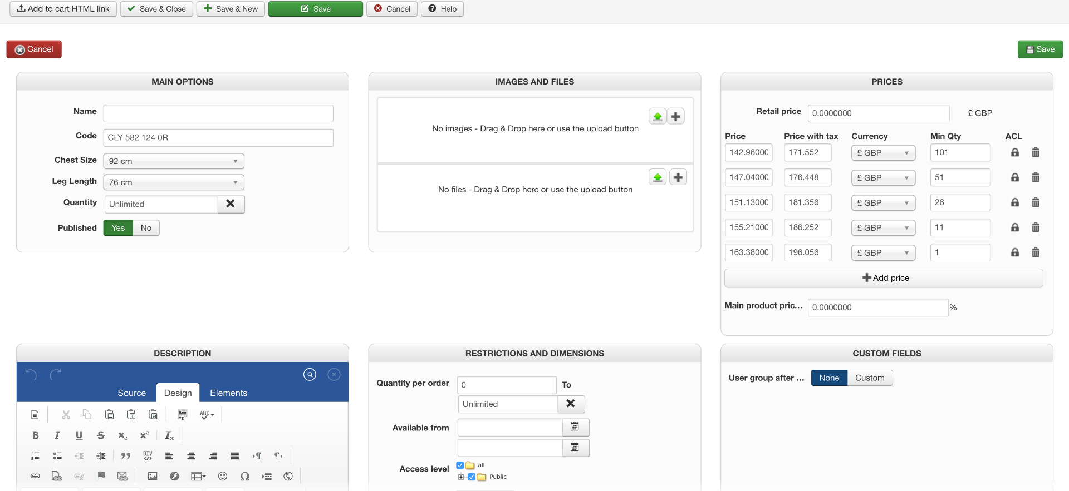Justify the text alignment
This screenshot has height=491, width=1069.
235,456
